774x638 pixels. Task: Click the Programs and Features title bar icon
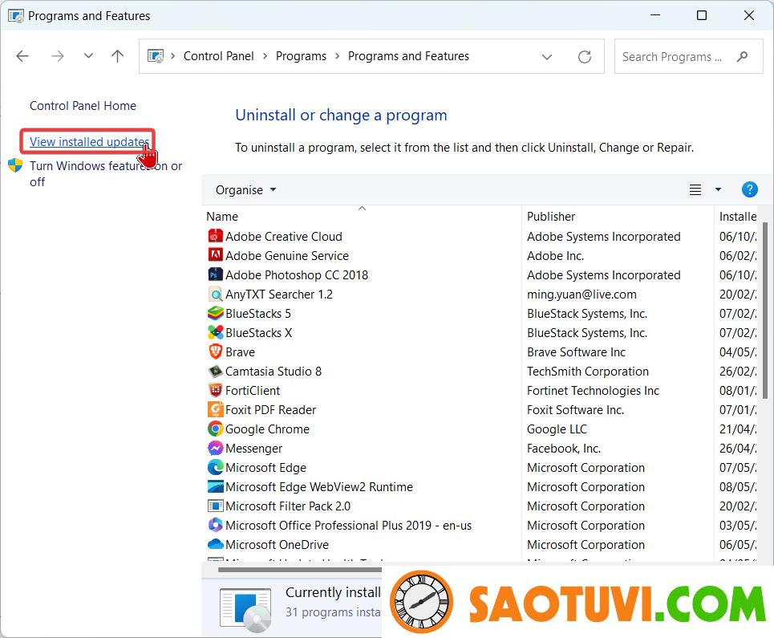[x=16, y=16]
